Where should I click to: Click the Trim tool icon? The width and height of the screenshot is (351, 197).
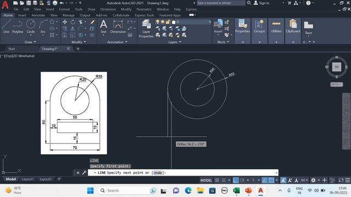81,22
